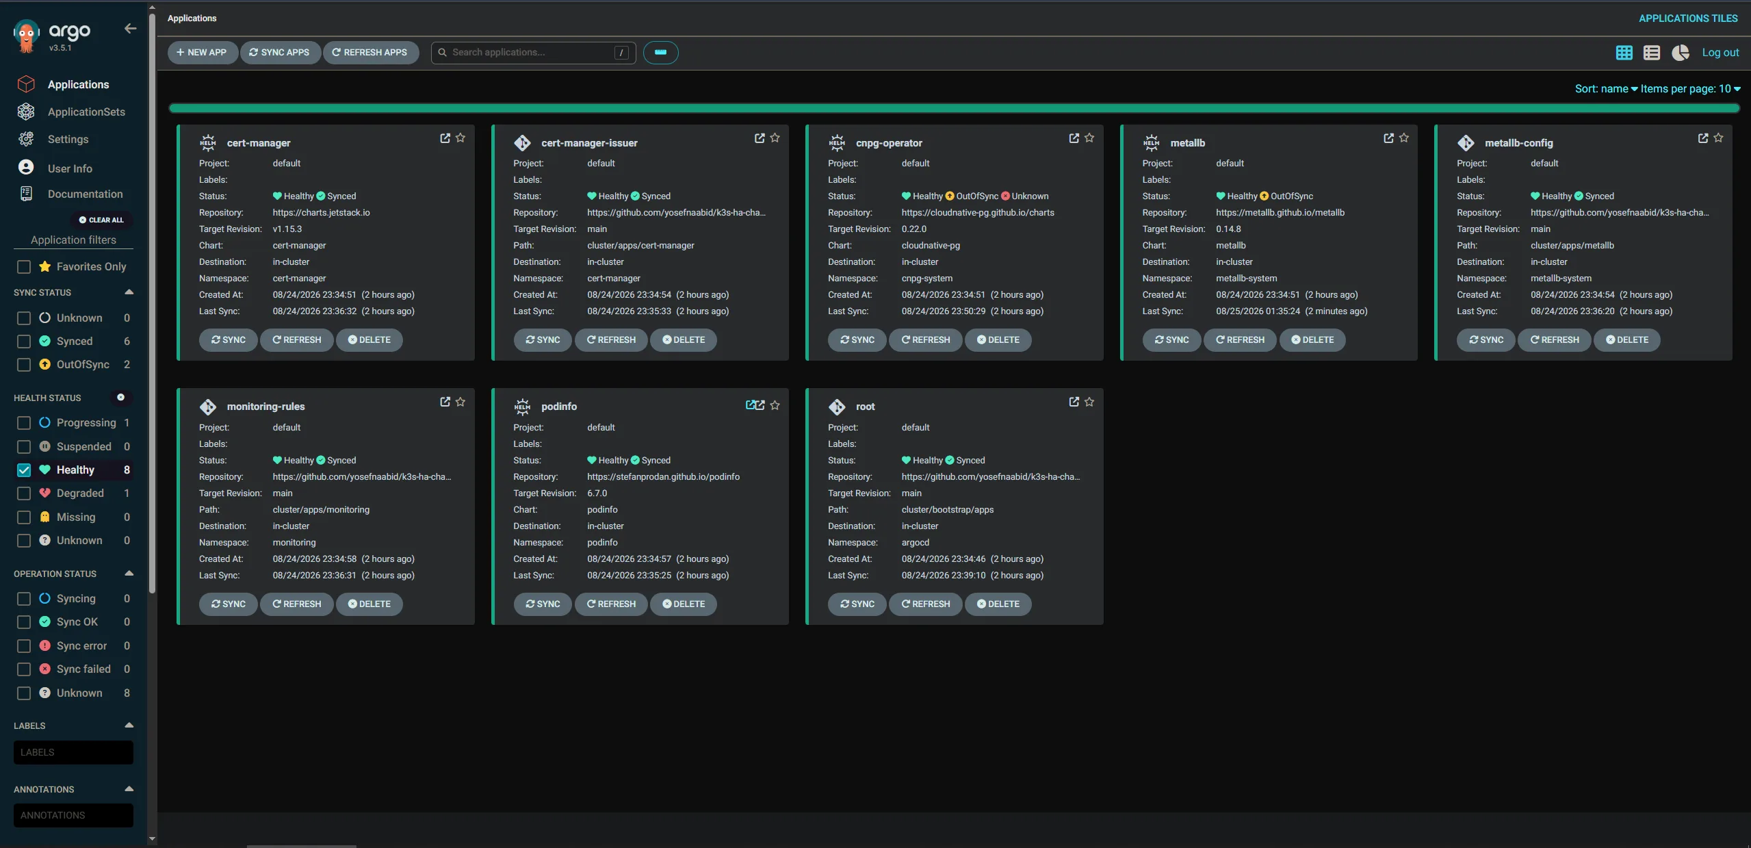Screen dimensions: 1751x848
Task: Click cert-manager Helm chart icon
Action: click(x=207, y=143)
